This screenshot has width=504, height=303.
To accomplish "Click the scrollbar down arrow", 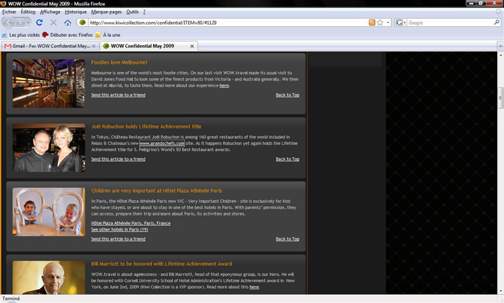I will coord(501,291).
